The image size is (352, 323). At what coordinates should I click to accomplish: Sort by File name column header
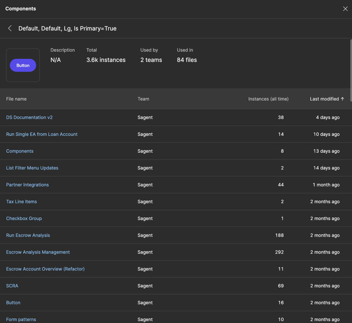tap(16, 99)
